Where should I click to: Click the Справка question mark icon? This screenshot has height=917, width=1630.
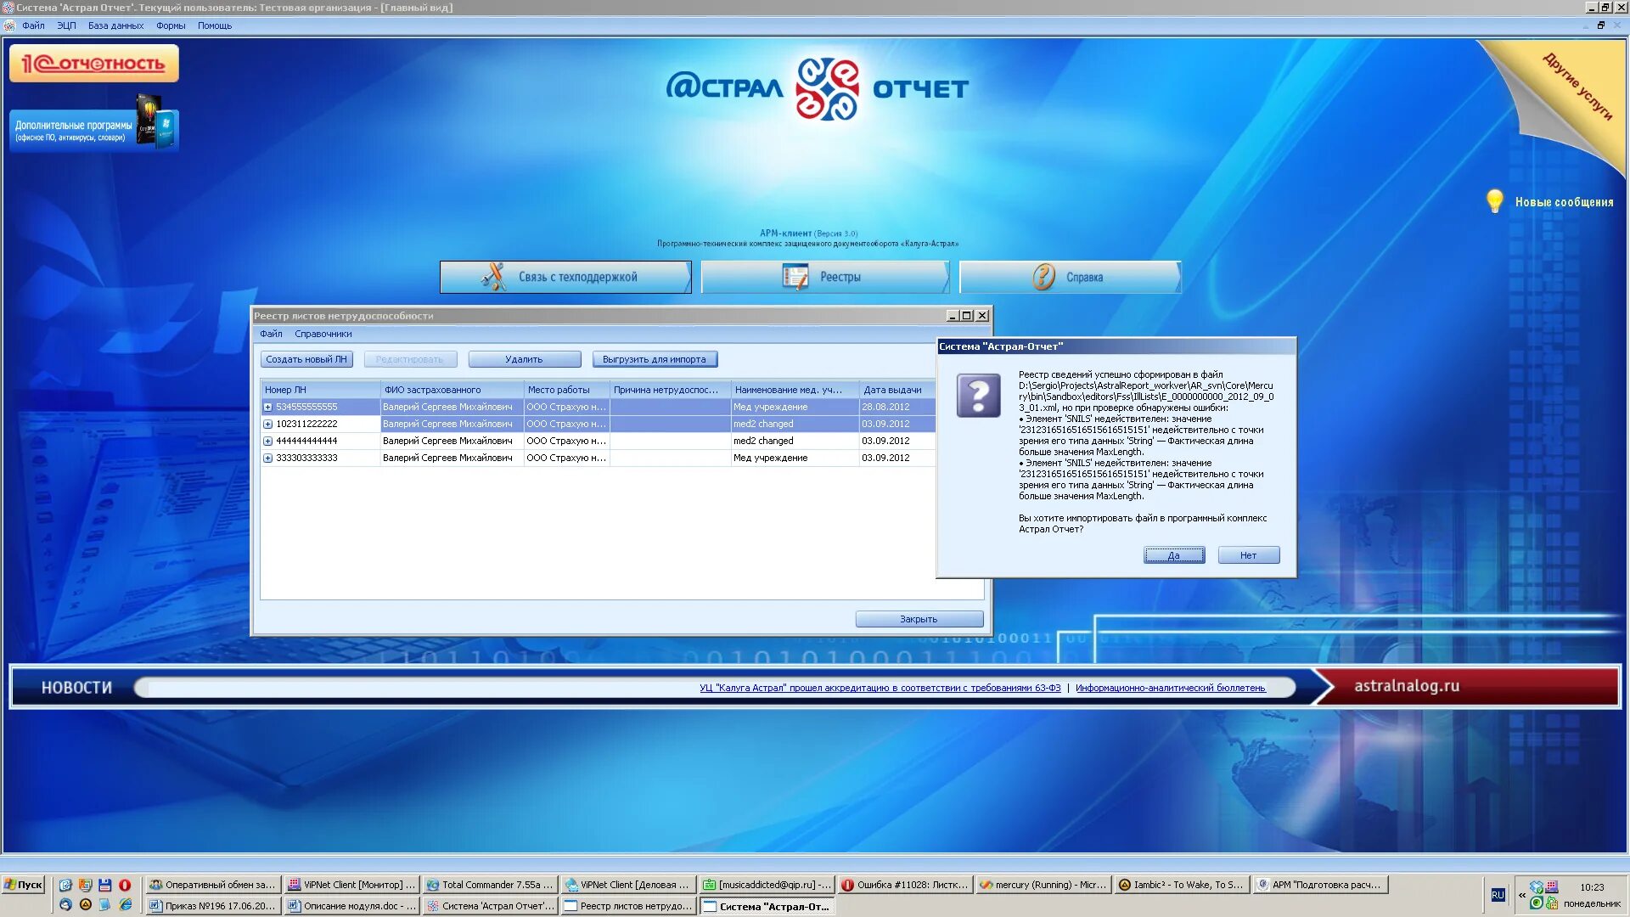[x=1043, y=277]
